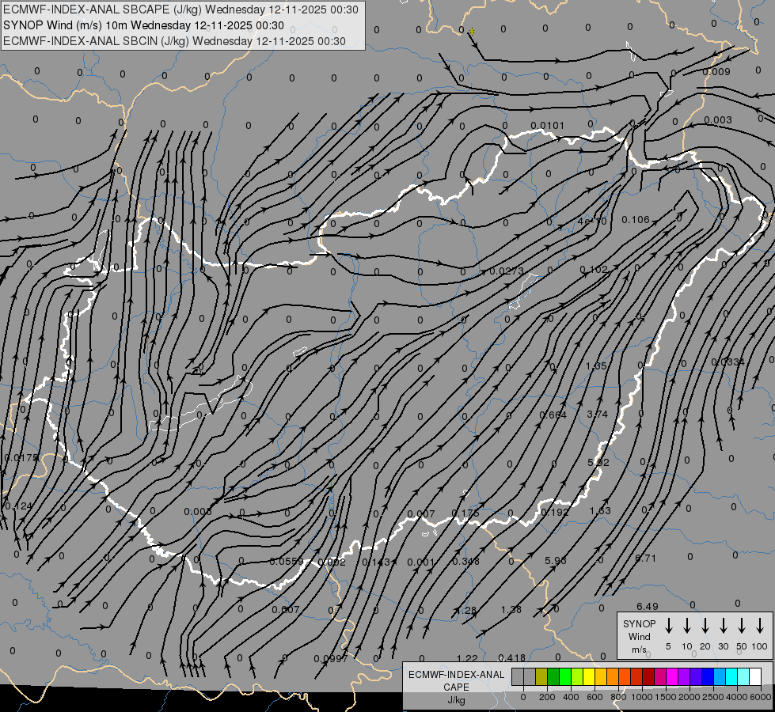Click the map value 0.009
This screenshot has height=712, width=775.
point(716,72)
